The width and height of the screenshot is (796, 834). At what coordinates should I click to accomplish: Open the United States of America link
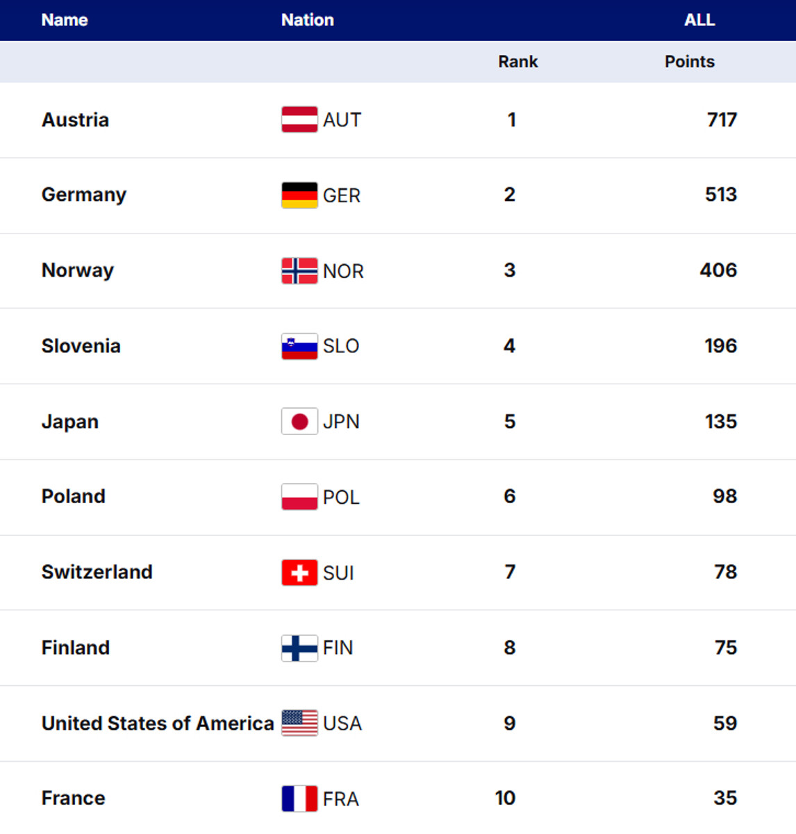[x=158, y=723]
